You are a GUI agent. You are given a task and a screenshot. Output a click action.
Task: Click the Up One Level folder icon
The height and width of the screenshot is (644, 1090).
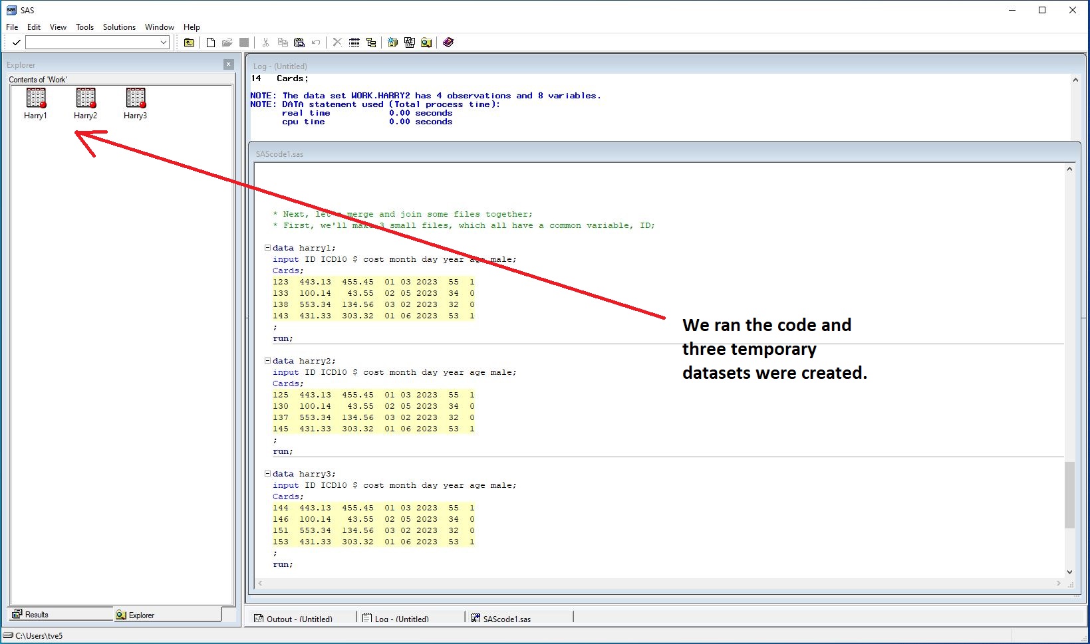[190, 43]
